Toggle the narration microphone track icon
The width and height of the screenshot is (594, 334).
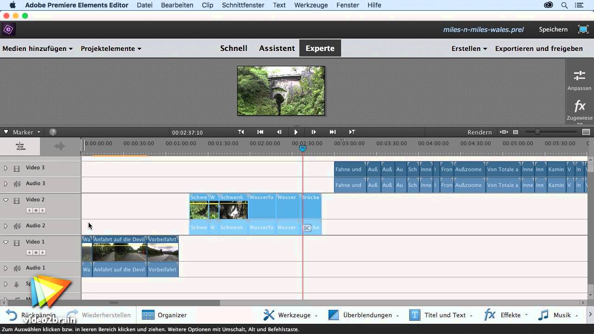coord(17,284)
